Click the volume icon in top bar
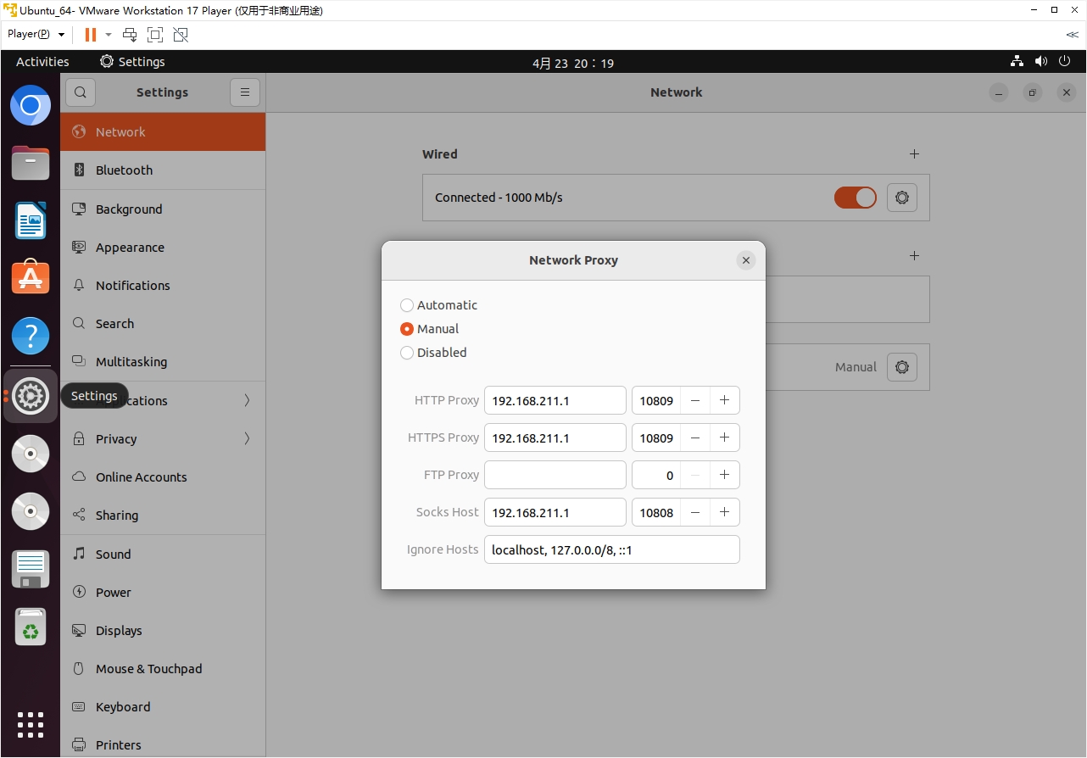The image size is (1087, 758). pos(1041,62)
